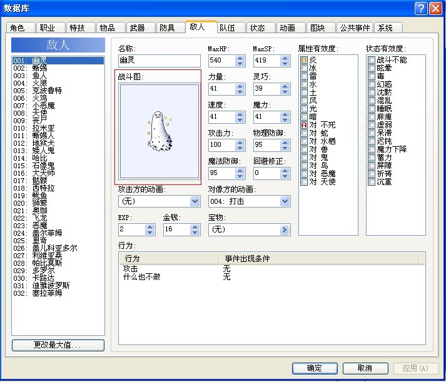446x382 pixels.
Task: Open the 状态 tab
Action: click(x=261, y=28)
